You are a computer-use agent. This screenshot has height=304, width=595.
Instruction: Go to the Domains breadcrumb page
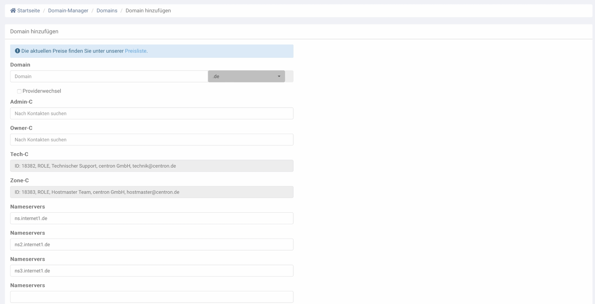[x=107, y=11]
